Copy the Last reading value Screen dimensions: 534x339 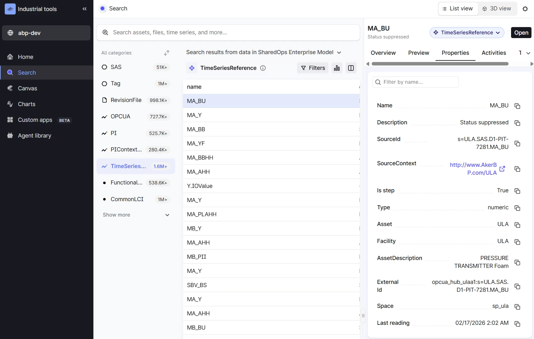point(517,324)
